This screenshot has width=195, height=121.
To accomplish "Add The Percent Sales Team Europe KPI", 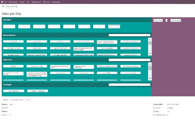I will tap(107, 66).
